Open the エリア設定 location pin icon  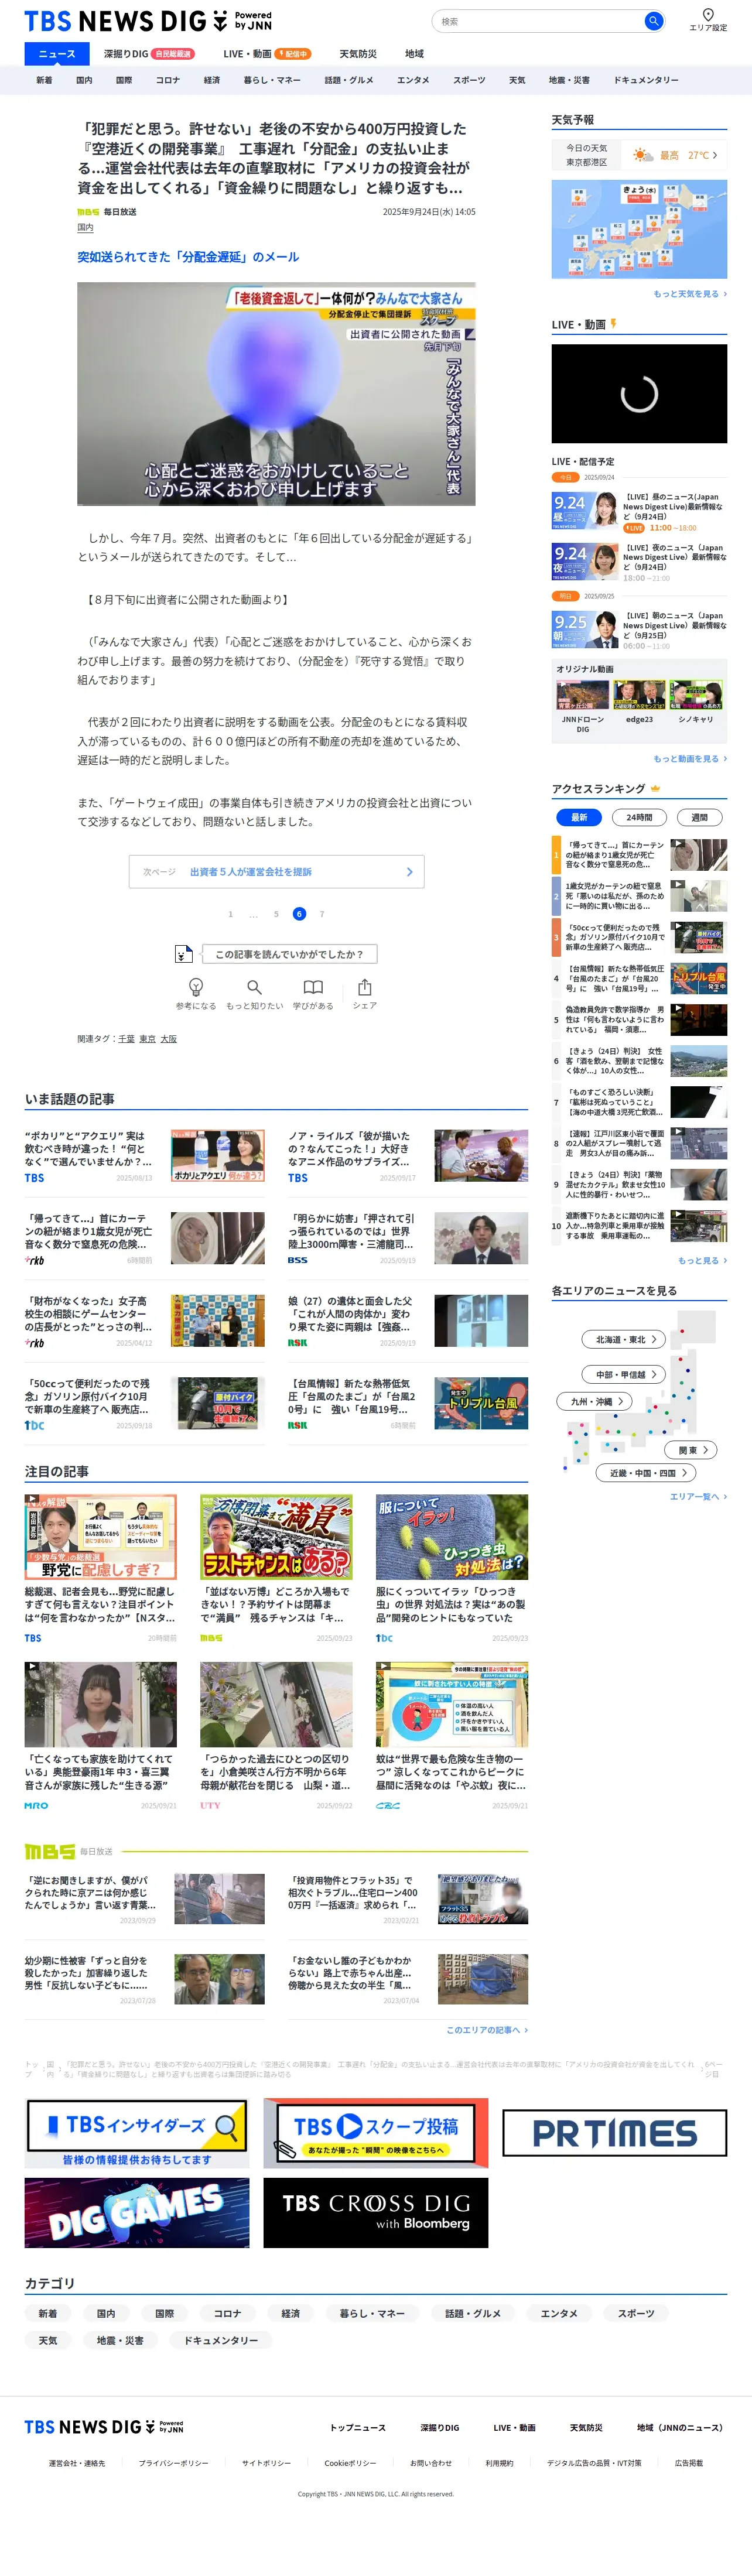pyautogui.click(x=708, y=14)
